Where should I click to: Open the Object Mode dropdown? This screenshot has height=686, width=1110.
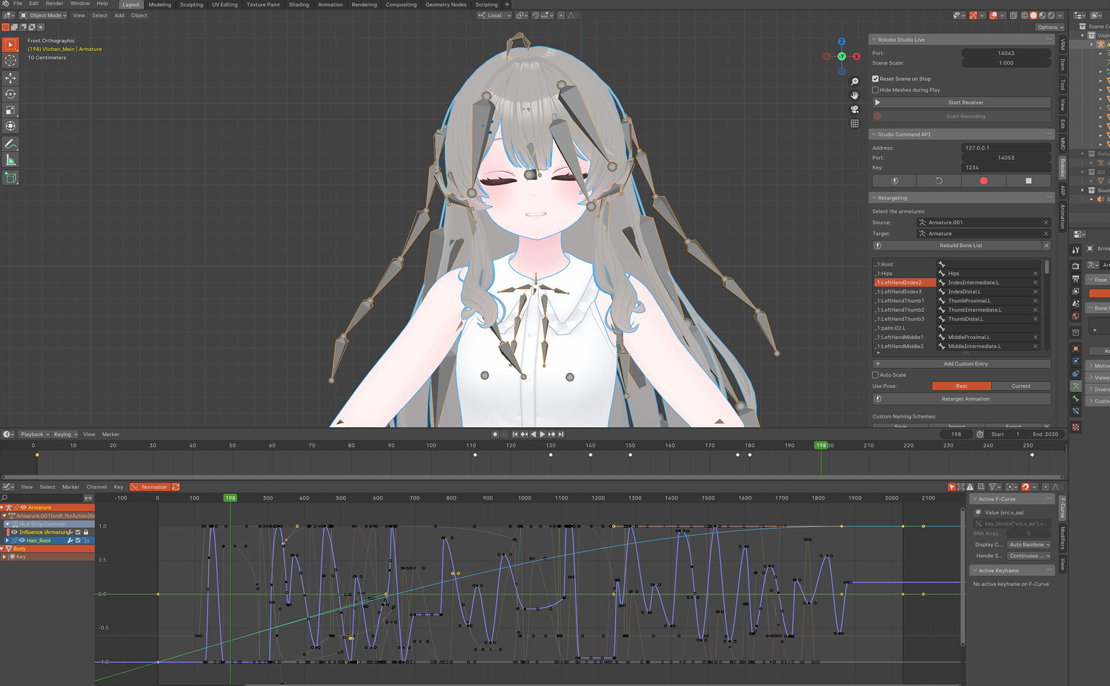click(x=44, y=16)
